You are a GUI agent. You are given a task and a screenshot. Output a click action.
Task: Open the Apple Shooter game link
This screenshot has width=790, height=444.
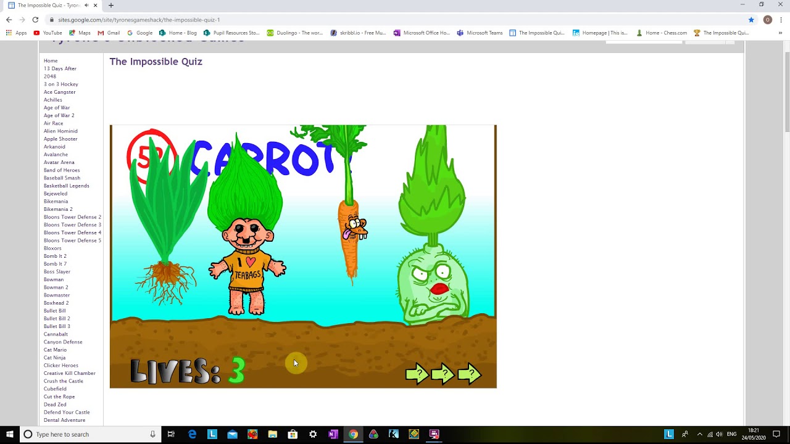(x=60, y=139)
